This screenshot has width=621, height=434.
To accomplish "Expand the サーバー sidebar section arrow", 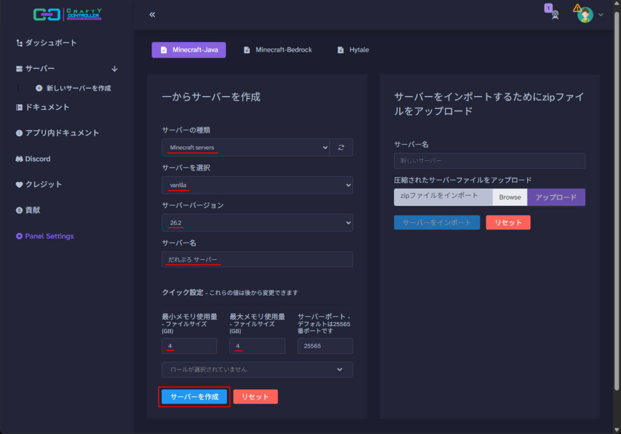I will 115,69.
